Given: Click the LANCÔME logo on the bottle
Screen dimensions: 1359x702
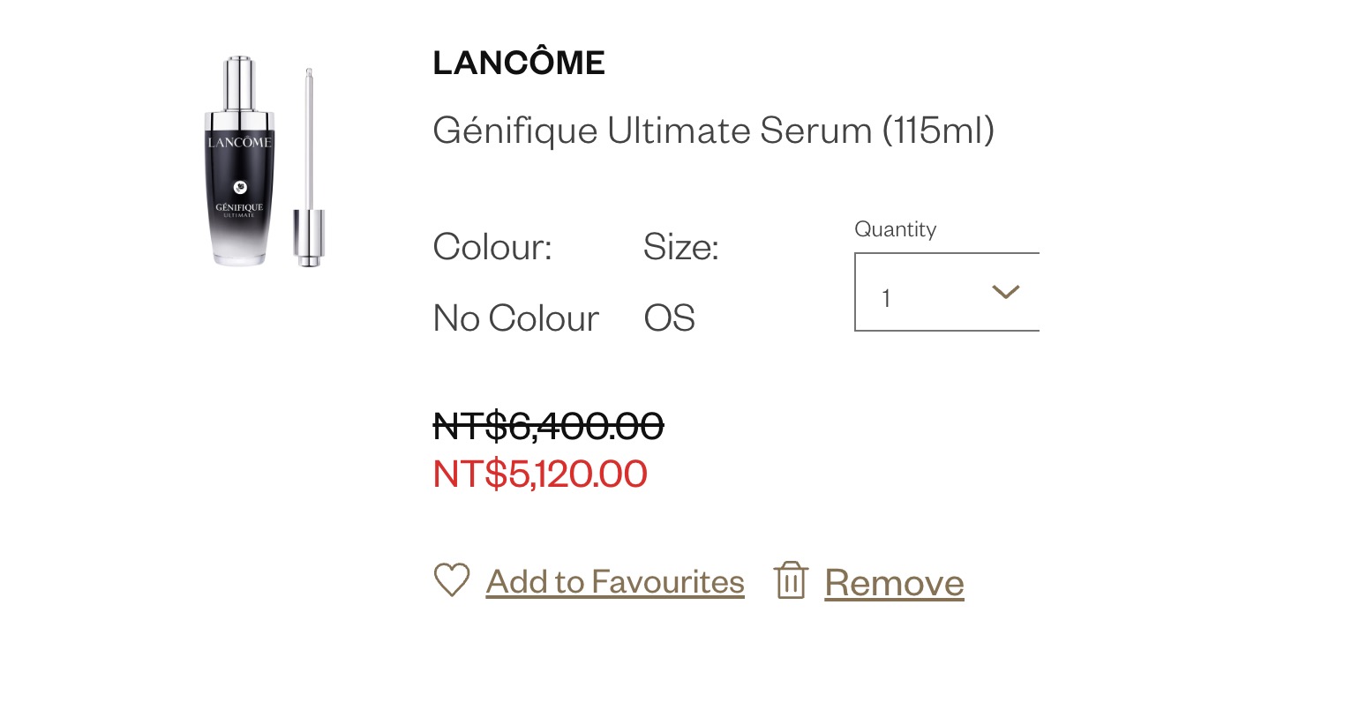Looking at the screenshot, I should point(239,142).
